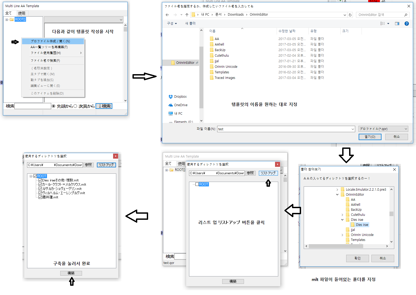Expand the Cutethulu folder in tree
416x295 pixels.
coord(342,215)
